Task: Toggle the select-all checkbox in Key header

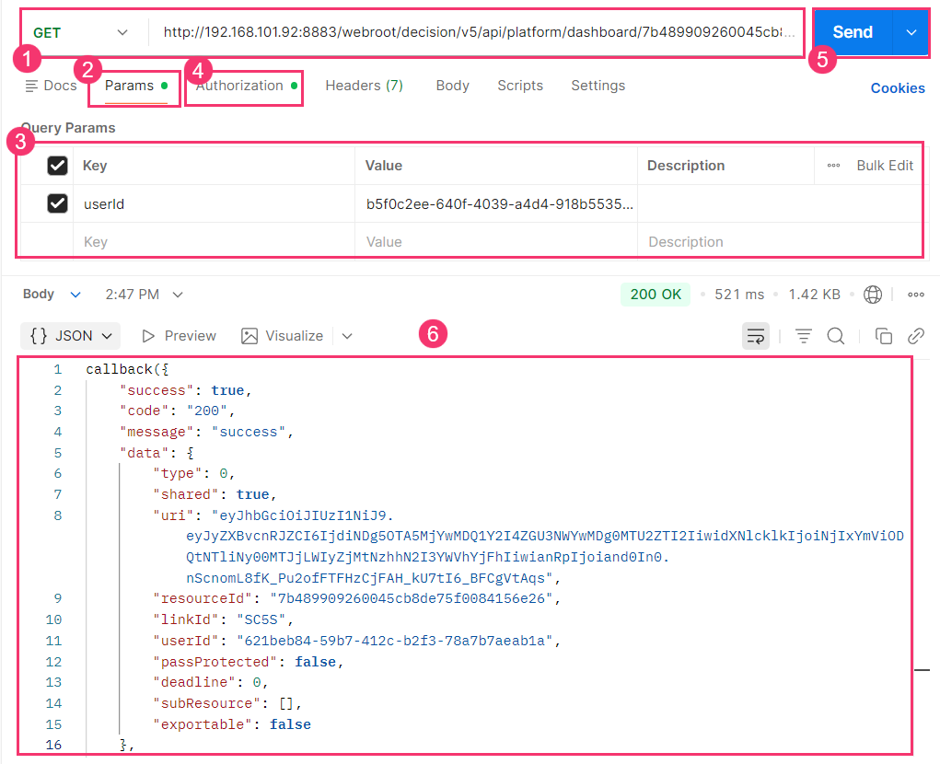Action: 58,166
